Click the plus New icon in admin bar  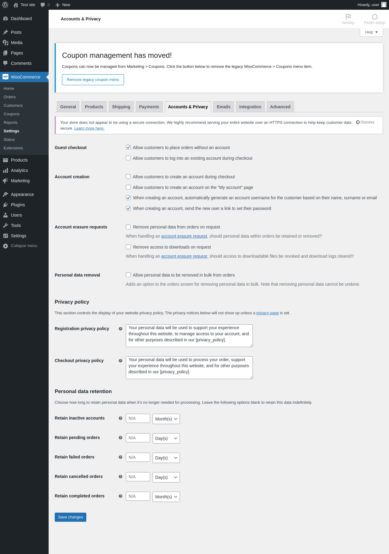pyautogui.click(x=57, y=5)
